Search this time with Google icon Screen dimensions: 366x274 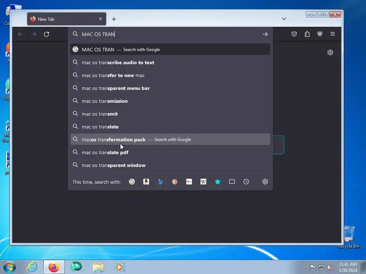pyautogui.click(x=132, y=182)
